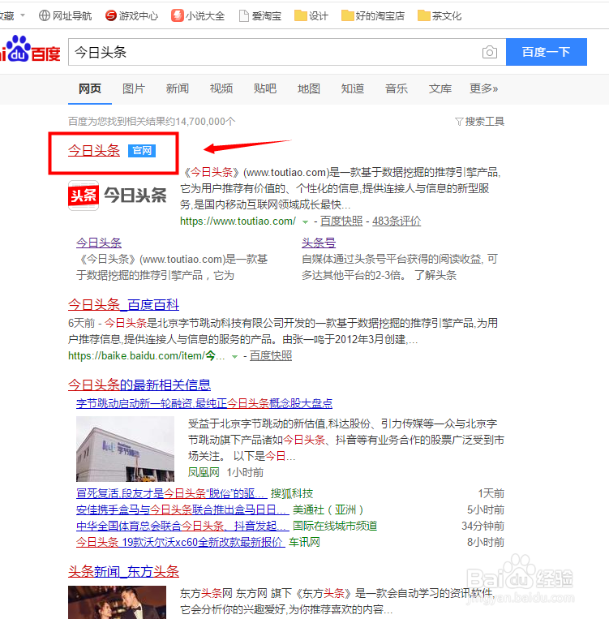Click the ByteDance building news thumbnail
Viewport: 609px width, 619px height.
tap(125, 449)
